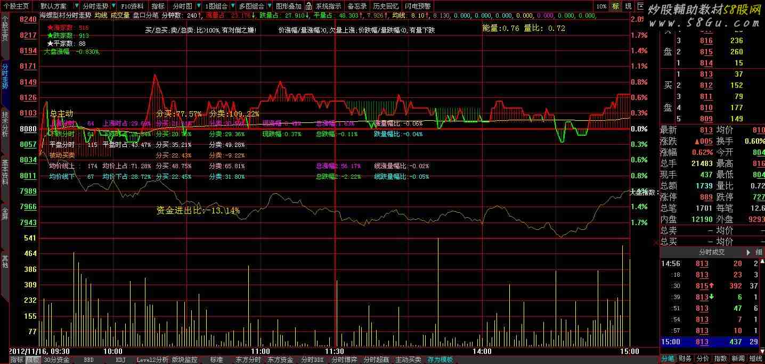Toggle the lock icon in toolbar
The height and width of the screenshot is (364, 765).
tap(308, 6)
